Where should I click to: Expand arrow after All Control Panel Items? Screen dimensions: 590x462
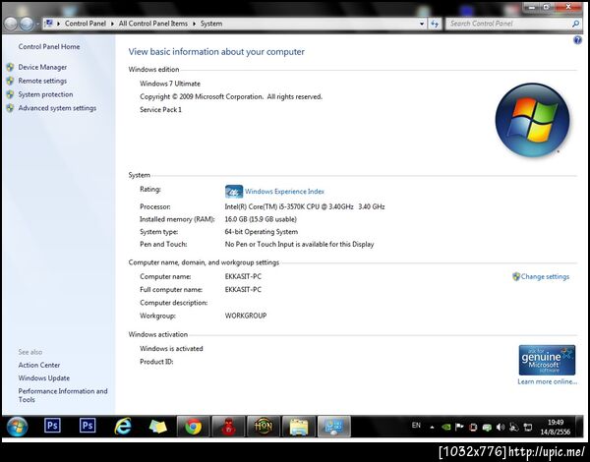coord(194,24)
